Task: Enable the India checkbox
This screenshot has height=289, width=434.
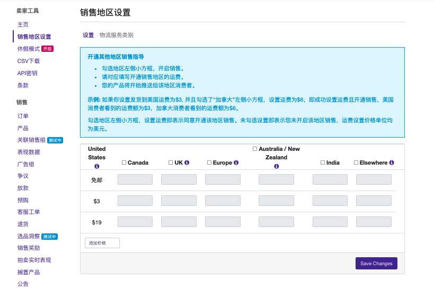Action: pyautogui.click(x=323, y=162)
